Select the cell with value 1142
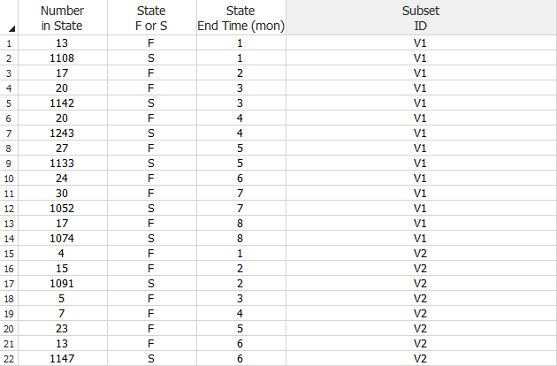Screen dimensions: 557x366 pyautogui.click(x=62, y=103)
